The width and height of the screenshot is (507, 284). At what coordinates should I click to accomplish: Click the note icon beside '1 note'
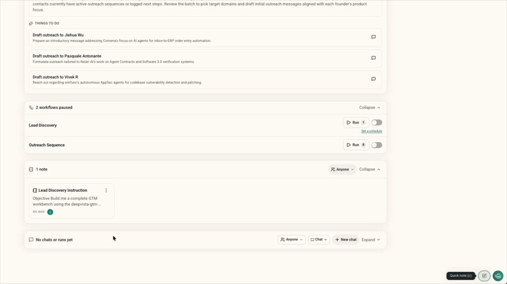[x=31, y=169]
